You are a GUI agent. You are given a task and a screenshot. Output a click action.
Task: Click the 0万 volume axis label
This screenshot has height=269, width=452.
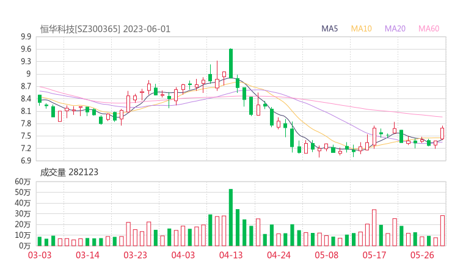point(25,246)
